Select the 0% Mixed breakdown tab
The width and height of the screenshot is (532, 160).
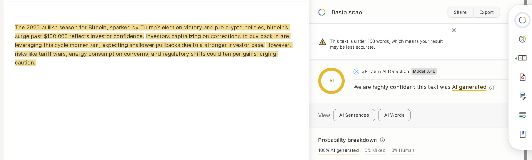(x=375, y=151)
